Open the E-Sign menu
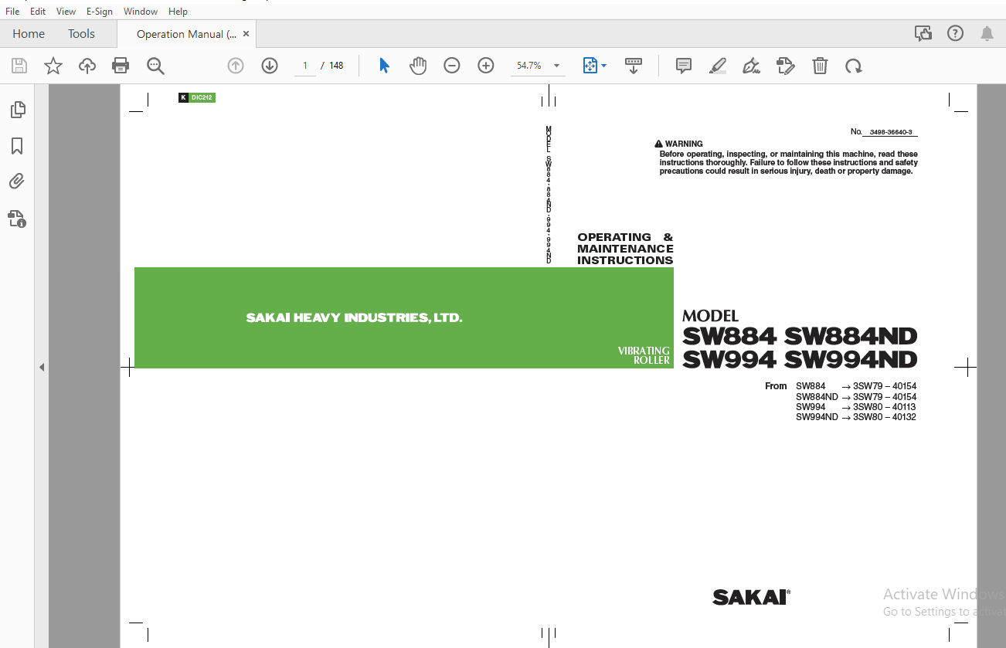This screenshot has width=1006, height=648. pyautogui.click(x=100, y=12)
